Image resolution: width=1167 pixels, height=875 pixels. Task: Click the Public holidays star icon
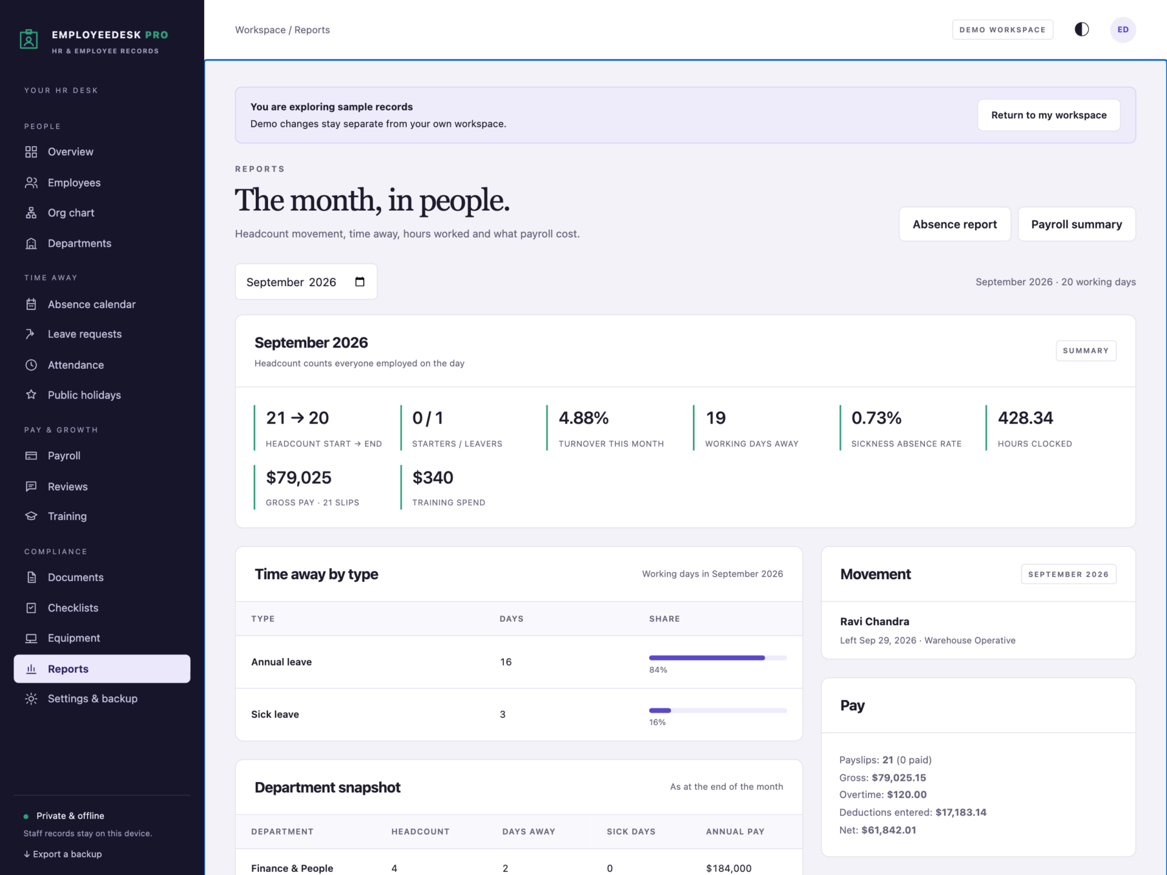[x=31, y=395]
